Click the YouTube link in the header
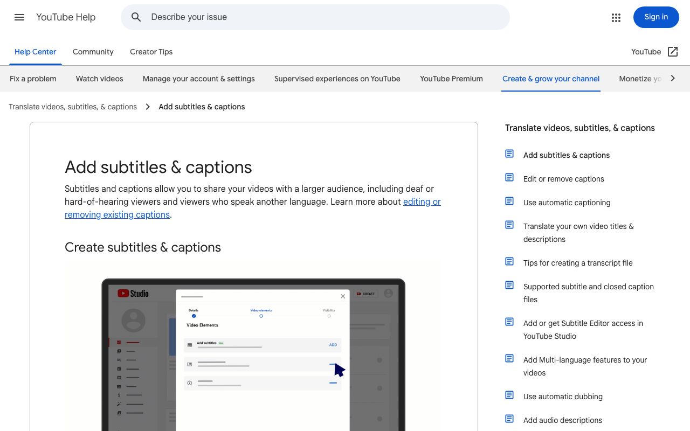The width and height of the screenshot is (690, 431). click(646, 52)
